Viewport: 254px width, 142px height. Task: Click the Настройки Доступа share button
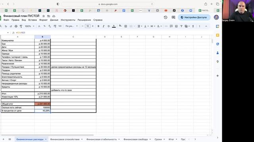(x=194, y=17)
